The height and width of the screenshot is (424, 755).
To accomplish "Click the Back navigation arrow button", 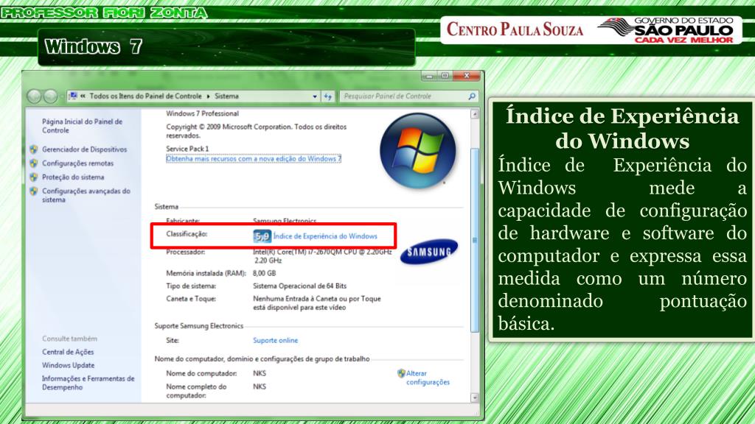I will click(34, 96).
